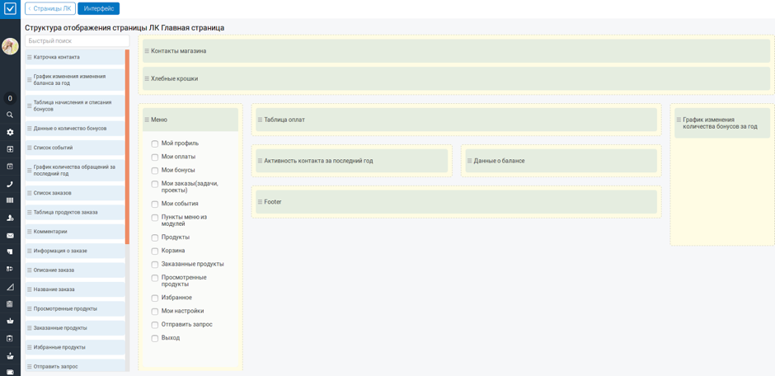
Task: Select the Описание заказа item
Action: [75, 270]
